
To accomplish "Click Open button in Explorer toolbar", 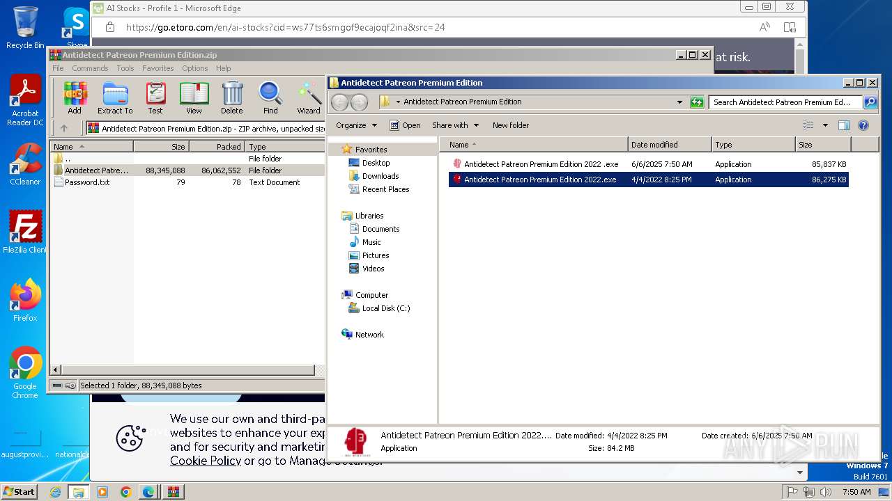I will point(405,125).
